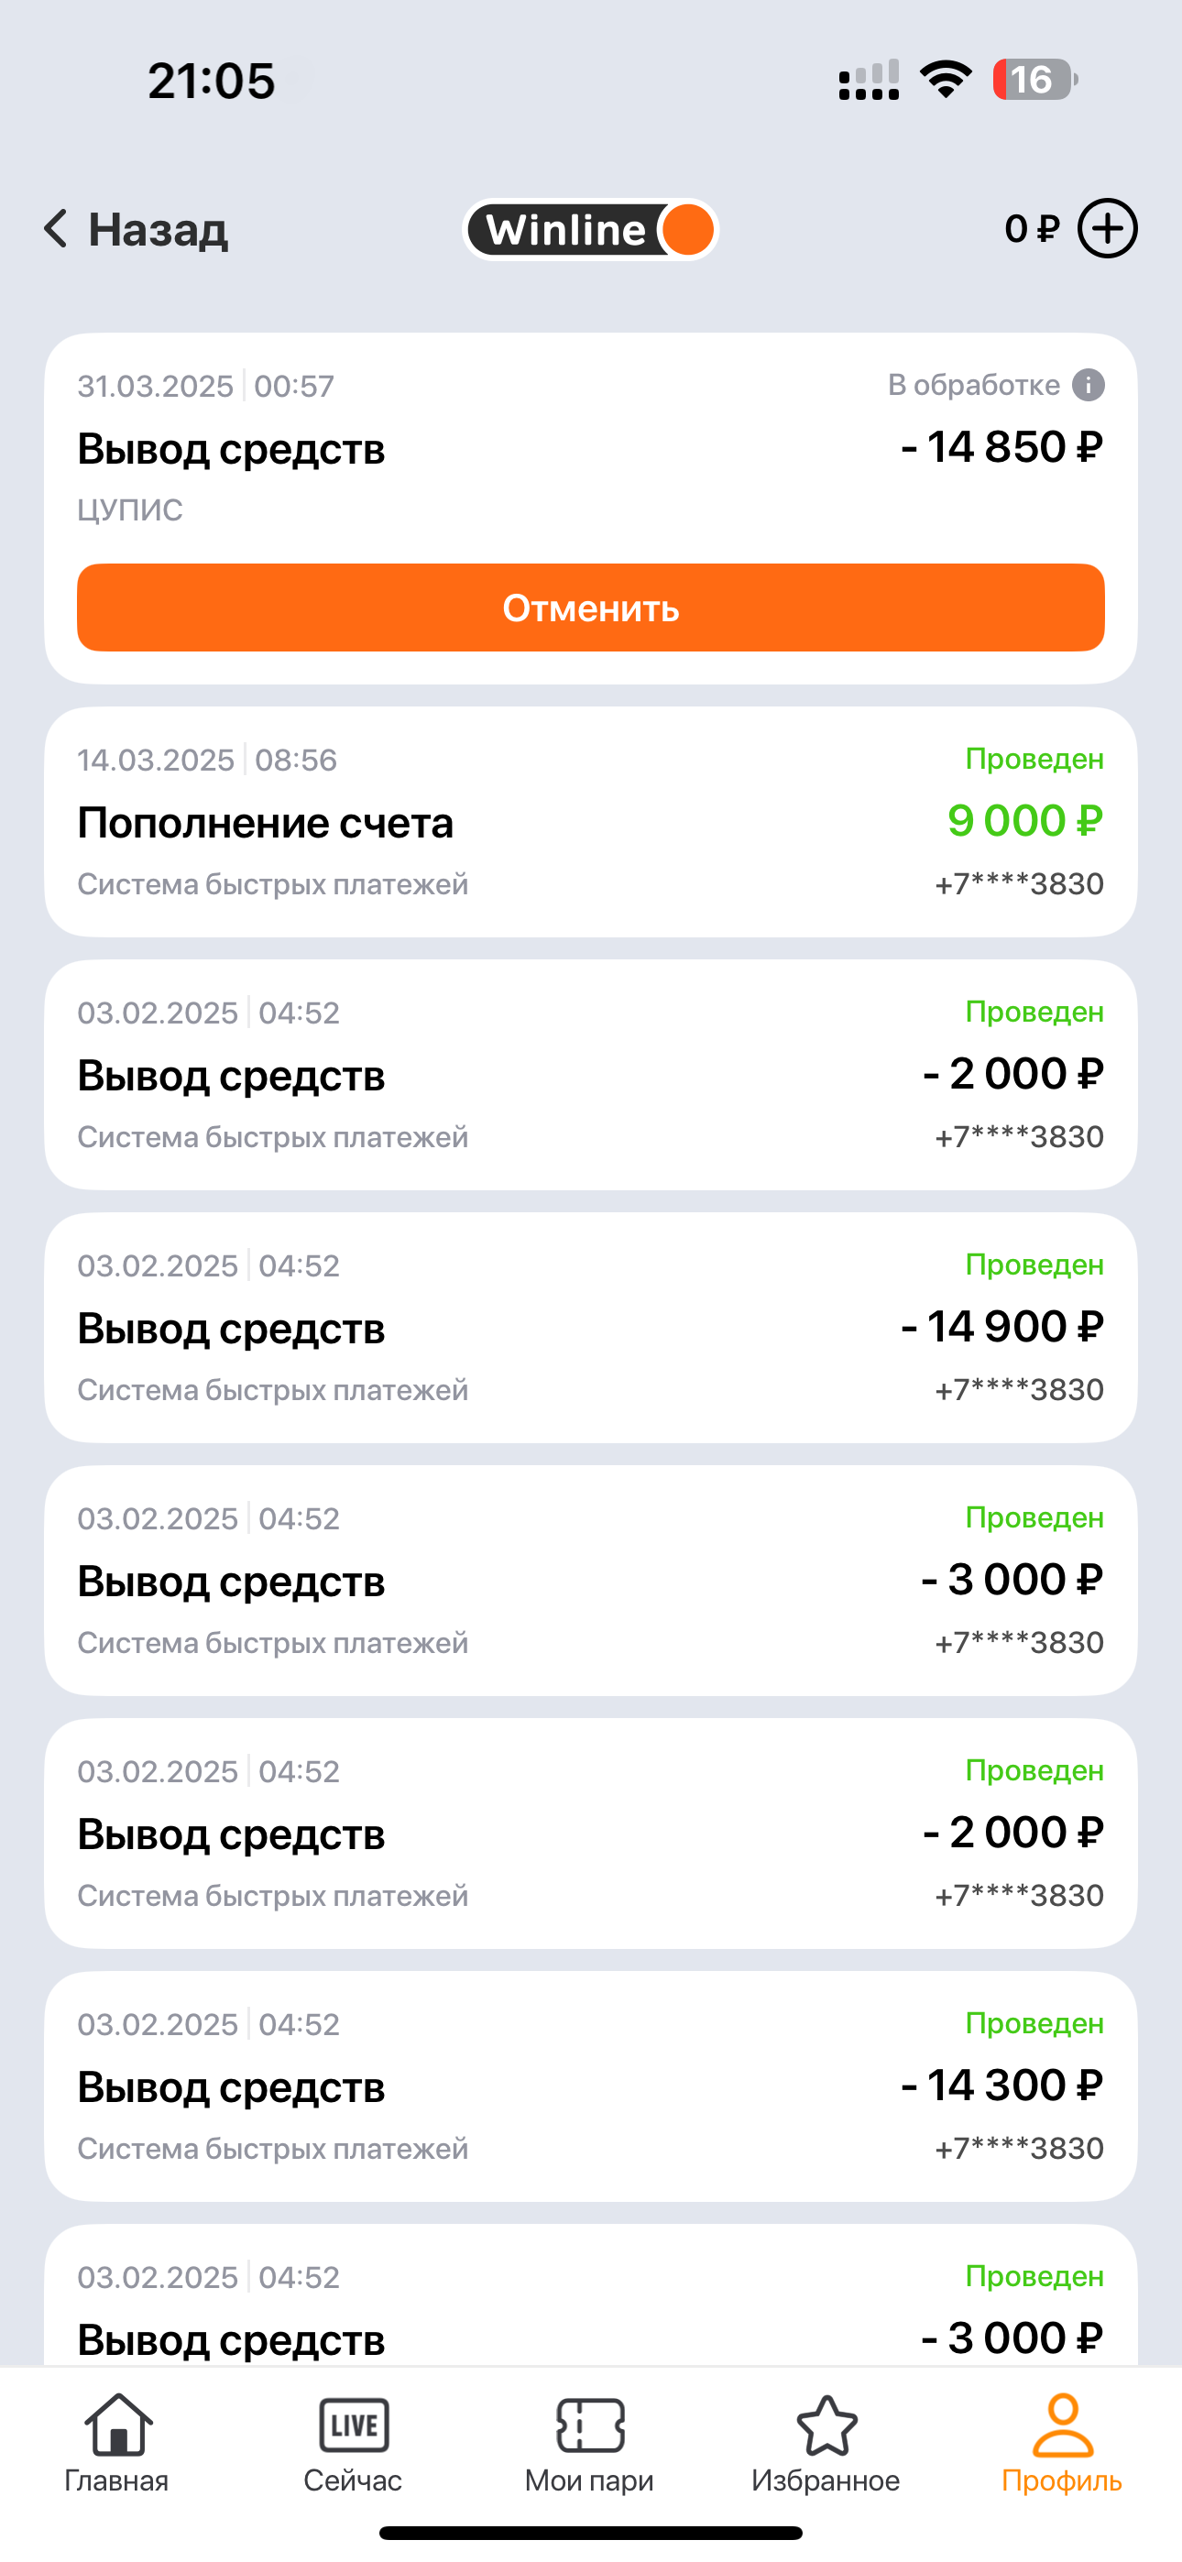Tap the В обработке status label
The height and width of the screenshot is (2562, 1182).
[973, 385]
